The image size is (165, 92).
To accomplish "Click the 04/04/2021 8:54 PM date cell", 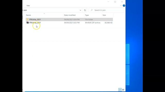I will click(x=72, y=19).
